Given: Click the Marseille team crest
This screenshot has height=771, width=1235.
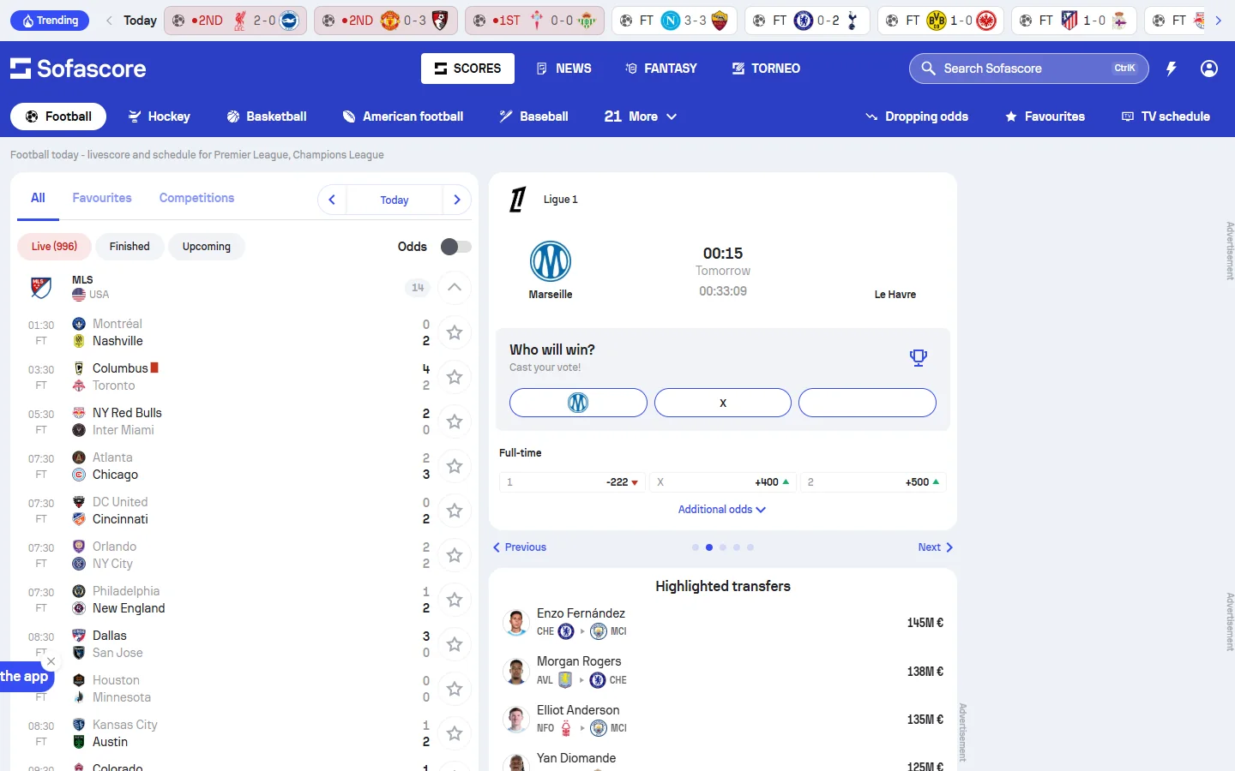Looking at the screenshot, I should click(x=551, y=262).
